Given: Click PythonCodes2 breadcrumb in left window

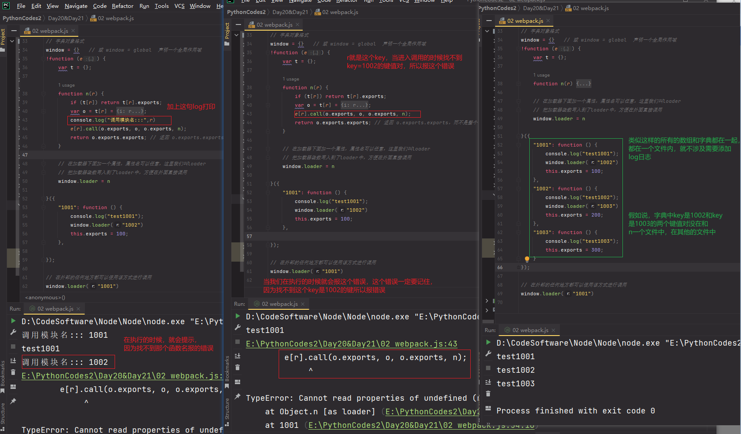Looking at the screenshot, I should pyautogui.click(x=22, y=18).
